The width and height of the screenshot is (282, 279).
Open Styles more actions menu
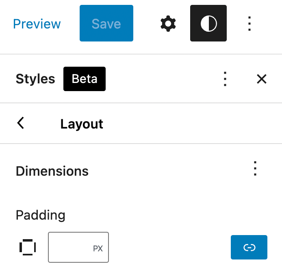point(225,79)
